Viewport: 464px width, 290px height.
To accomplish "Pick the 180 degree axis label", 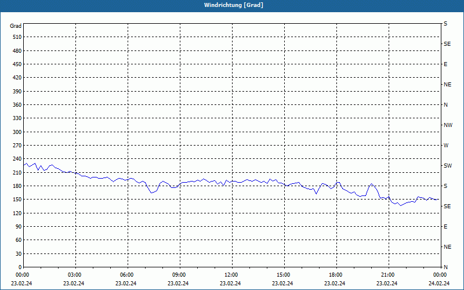I will [x=17, y=186].
